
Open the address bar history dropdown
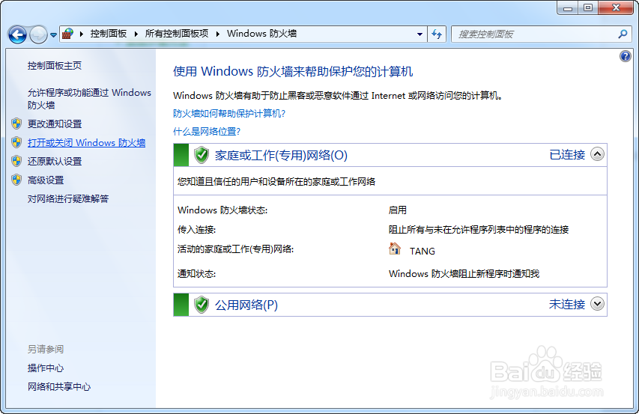(x=420, y=34)
